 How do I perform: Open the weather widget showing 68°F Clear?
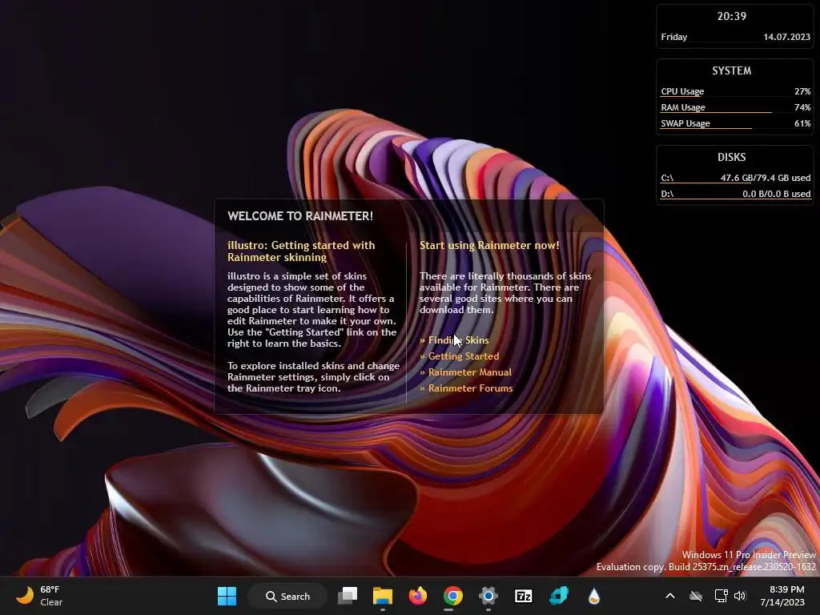tap(38, 596)
